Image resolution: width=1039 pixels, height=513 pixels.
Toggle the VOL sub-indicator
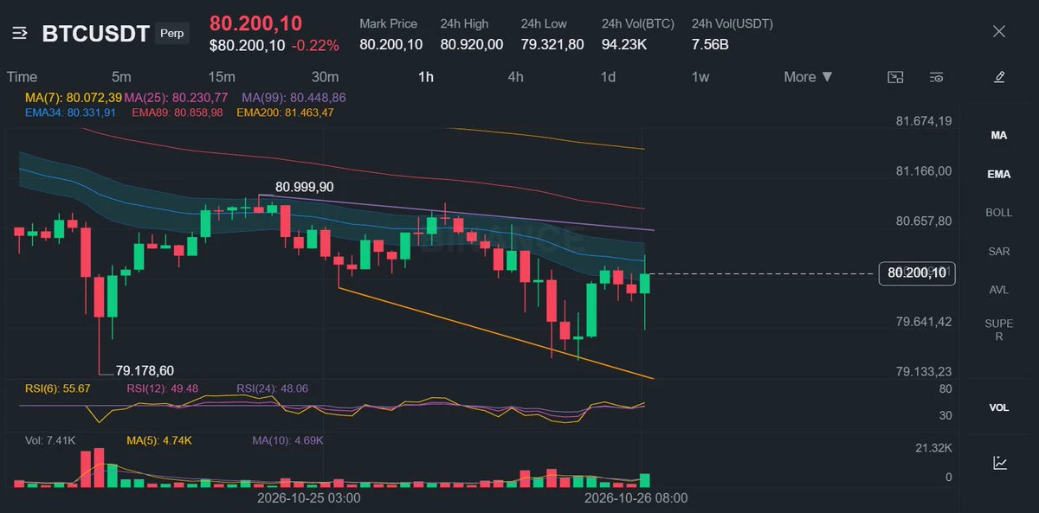[999, 407]
